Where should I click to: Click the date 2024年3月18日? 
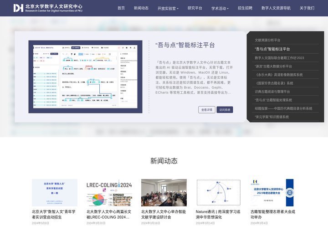point(151,223)
